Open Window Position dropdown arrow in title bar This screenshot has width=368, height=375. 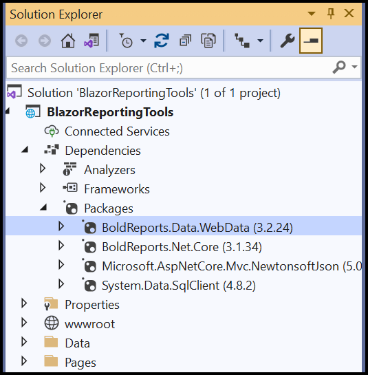[x=312, y=14]
